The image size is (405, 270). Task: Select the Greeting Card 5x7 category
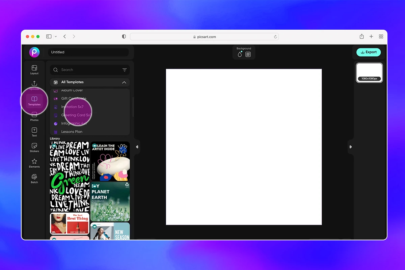[77, 115]
